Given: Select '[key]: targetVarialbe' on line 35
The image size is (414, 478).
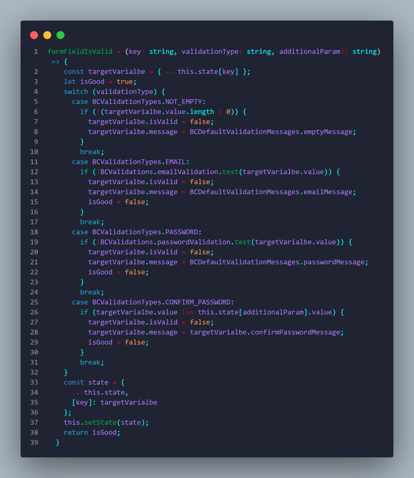Looking at the screenshot, I should point(115,402).
